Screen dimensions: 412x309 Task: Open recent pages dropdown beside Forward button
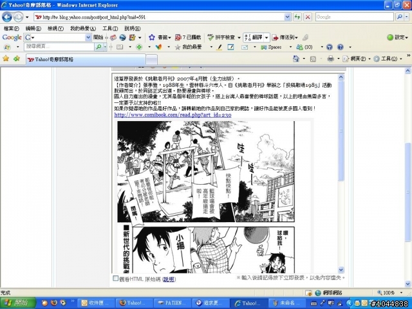pyautogui.click(x=27, y=17)
